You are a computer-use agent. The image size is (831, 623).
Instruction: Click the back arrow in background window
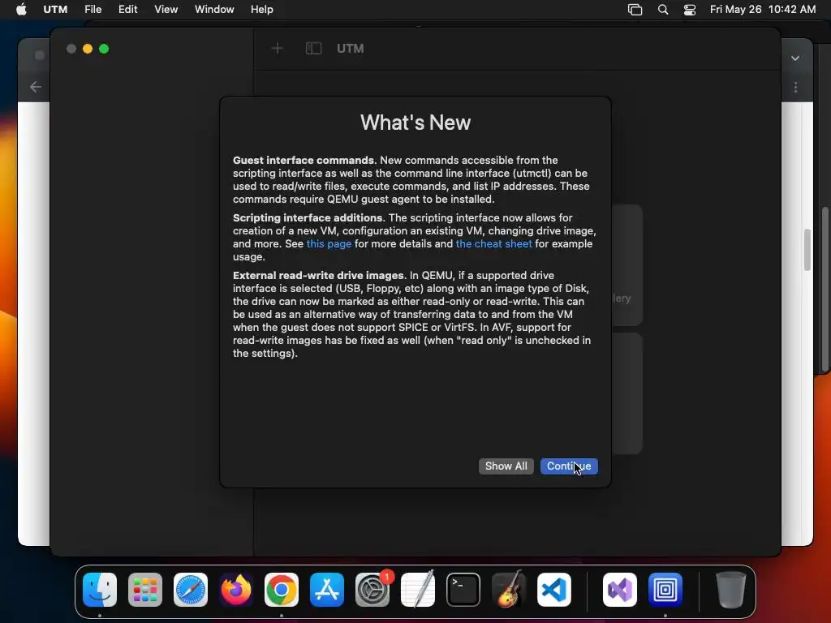[x=36, y=87]
